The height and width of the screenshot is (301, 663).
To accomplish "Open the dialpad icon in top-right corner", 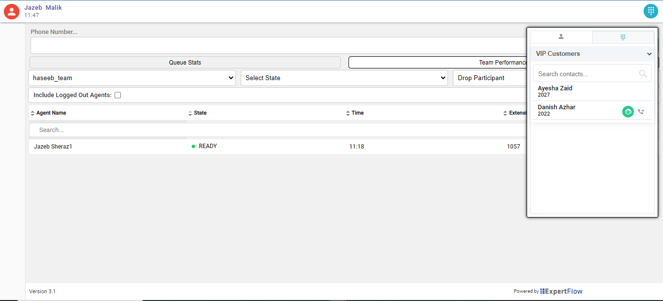I will pos(651,11).
